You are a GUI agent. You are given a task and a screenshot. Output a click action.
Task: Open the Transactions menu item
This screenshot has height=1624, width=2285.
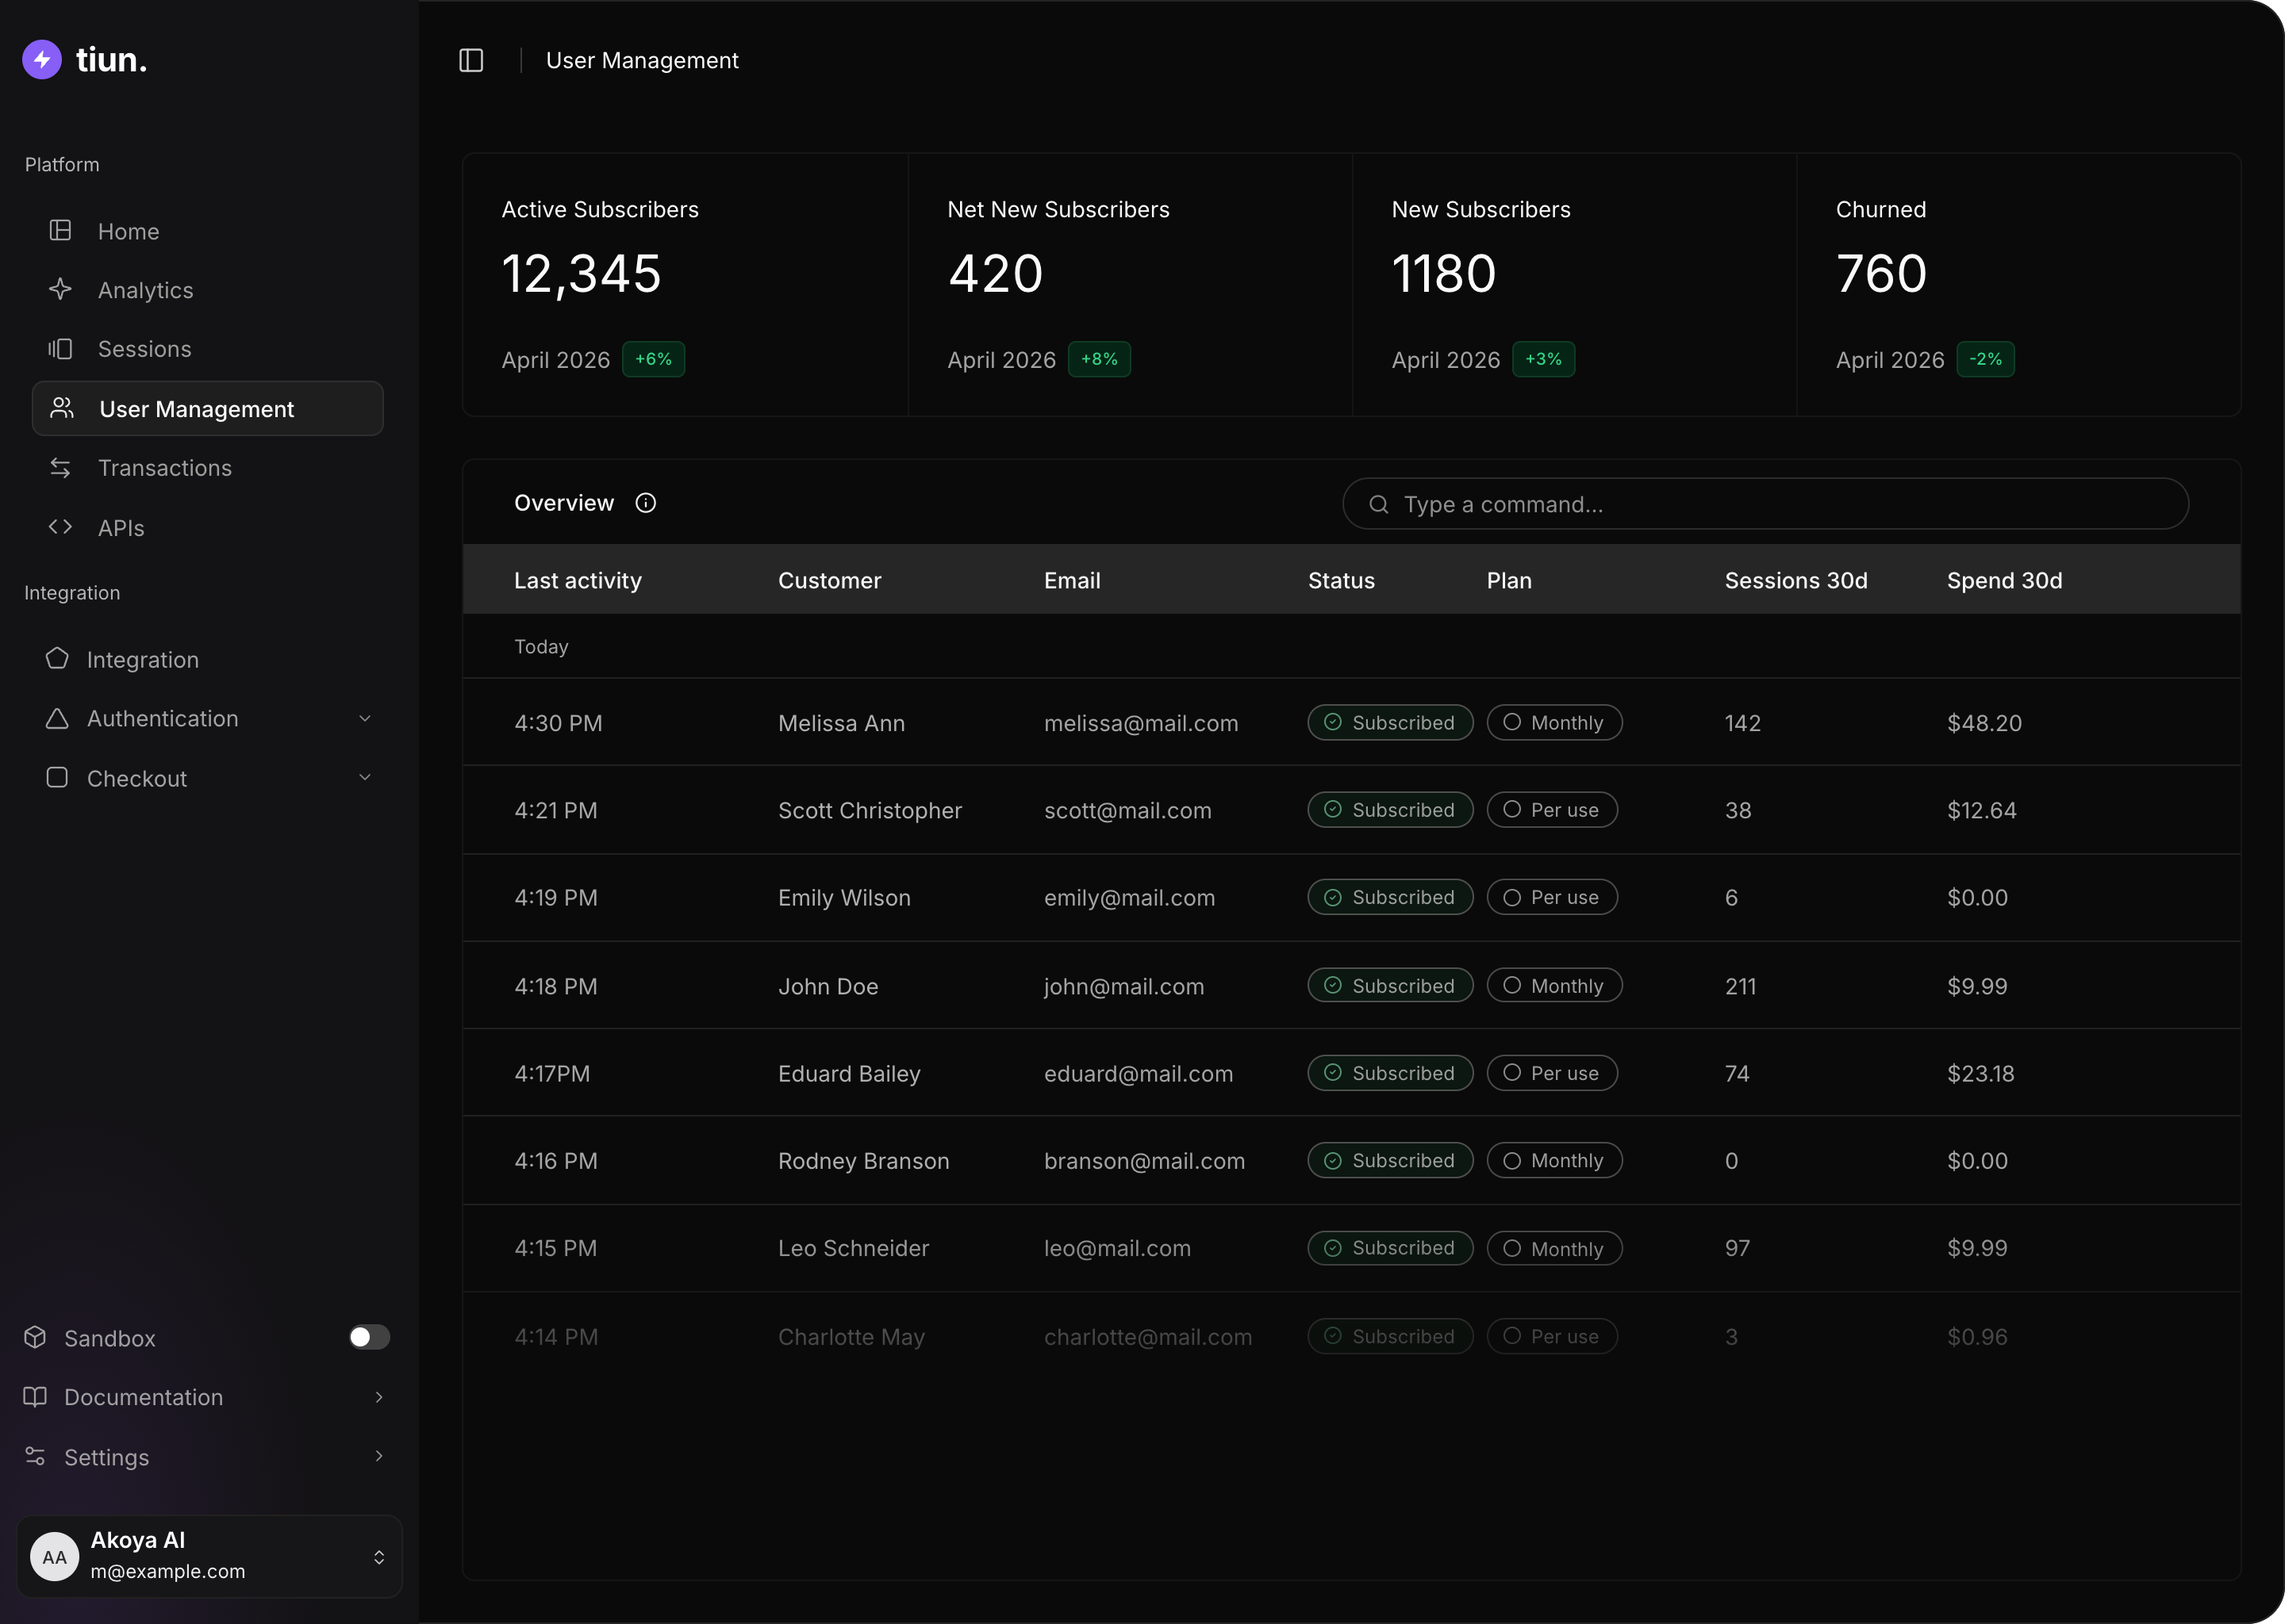pos(165,468)
